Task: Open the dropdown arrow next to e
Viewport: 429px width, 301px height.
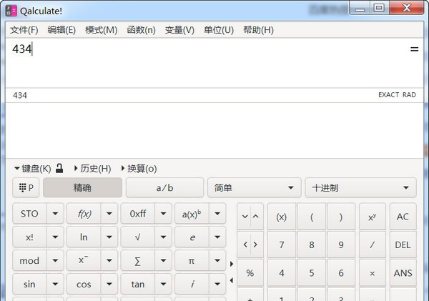Action: coord(217,237)
